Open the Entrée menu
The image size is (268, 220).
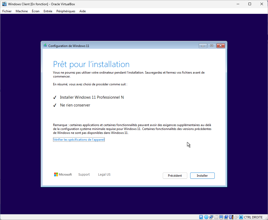pos(48,11)
